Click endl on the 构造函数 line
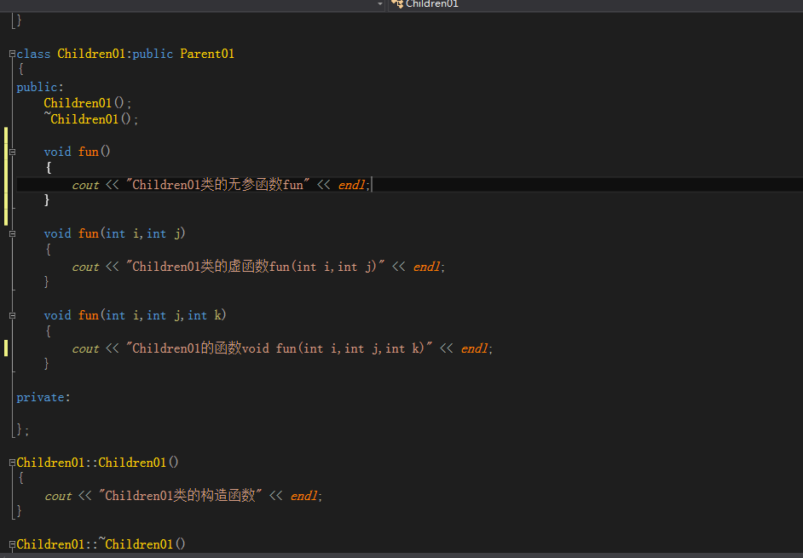Screen dimensions: 803x558 pyautogui.click(x=304, y=496)
